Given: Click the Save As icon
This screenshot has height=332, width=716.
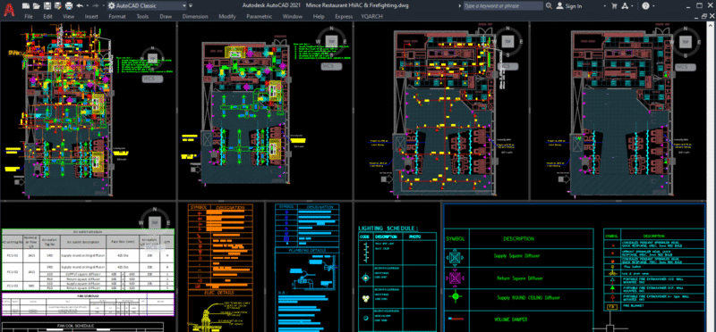Looking at the screenshot, I should click(58, 6).
